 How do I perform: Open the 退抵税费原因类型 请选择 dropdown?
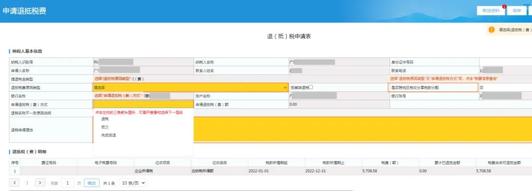[x=191, y=87]
